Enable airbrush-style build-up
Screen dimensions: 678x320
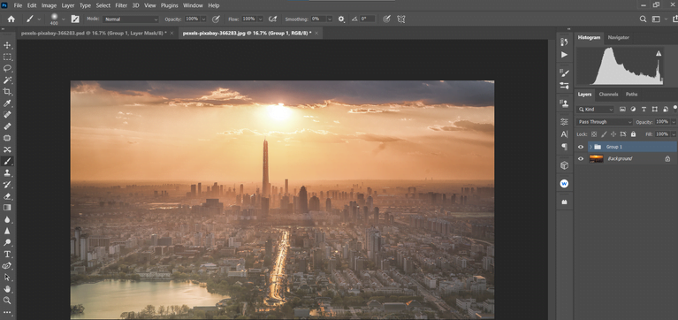pyautogui.click(x=272, y=19)
